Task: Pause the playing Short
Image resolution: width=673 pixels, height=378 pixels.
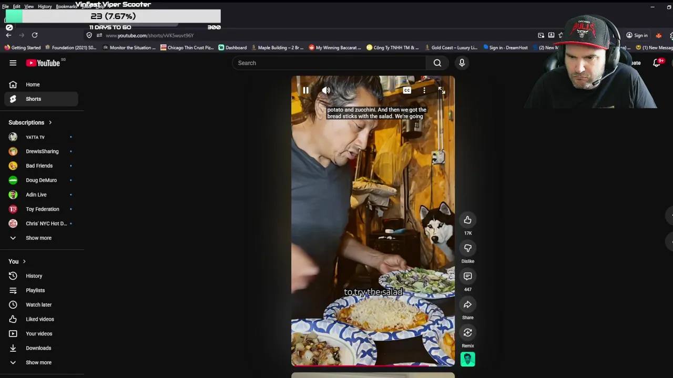Action: [305, 90]
